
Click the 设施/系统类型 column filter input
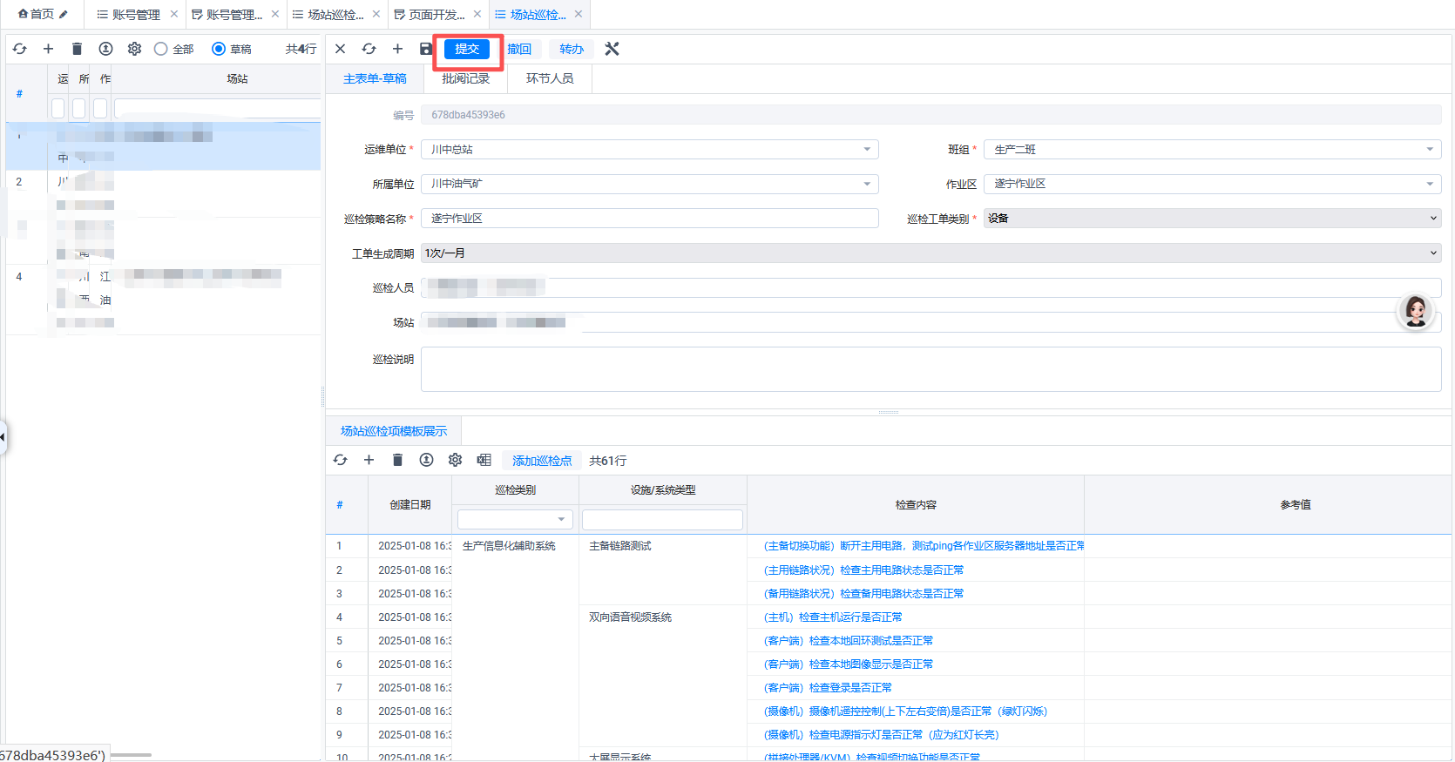pyautogui.click(x=662, y=520)
